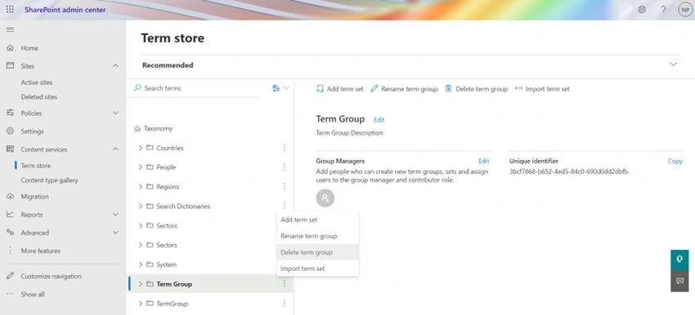695x315 pixels.
Task: Select Term store in navigation
Action: point(35,166)
